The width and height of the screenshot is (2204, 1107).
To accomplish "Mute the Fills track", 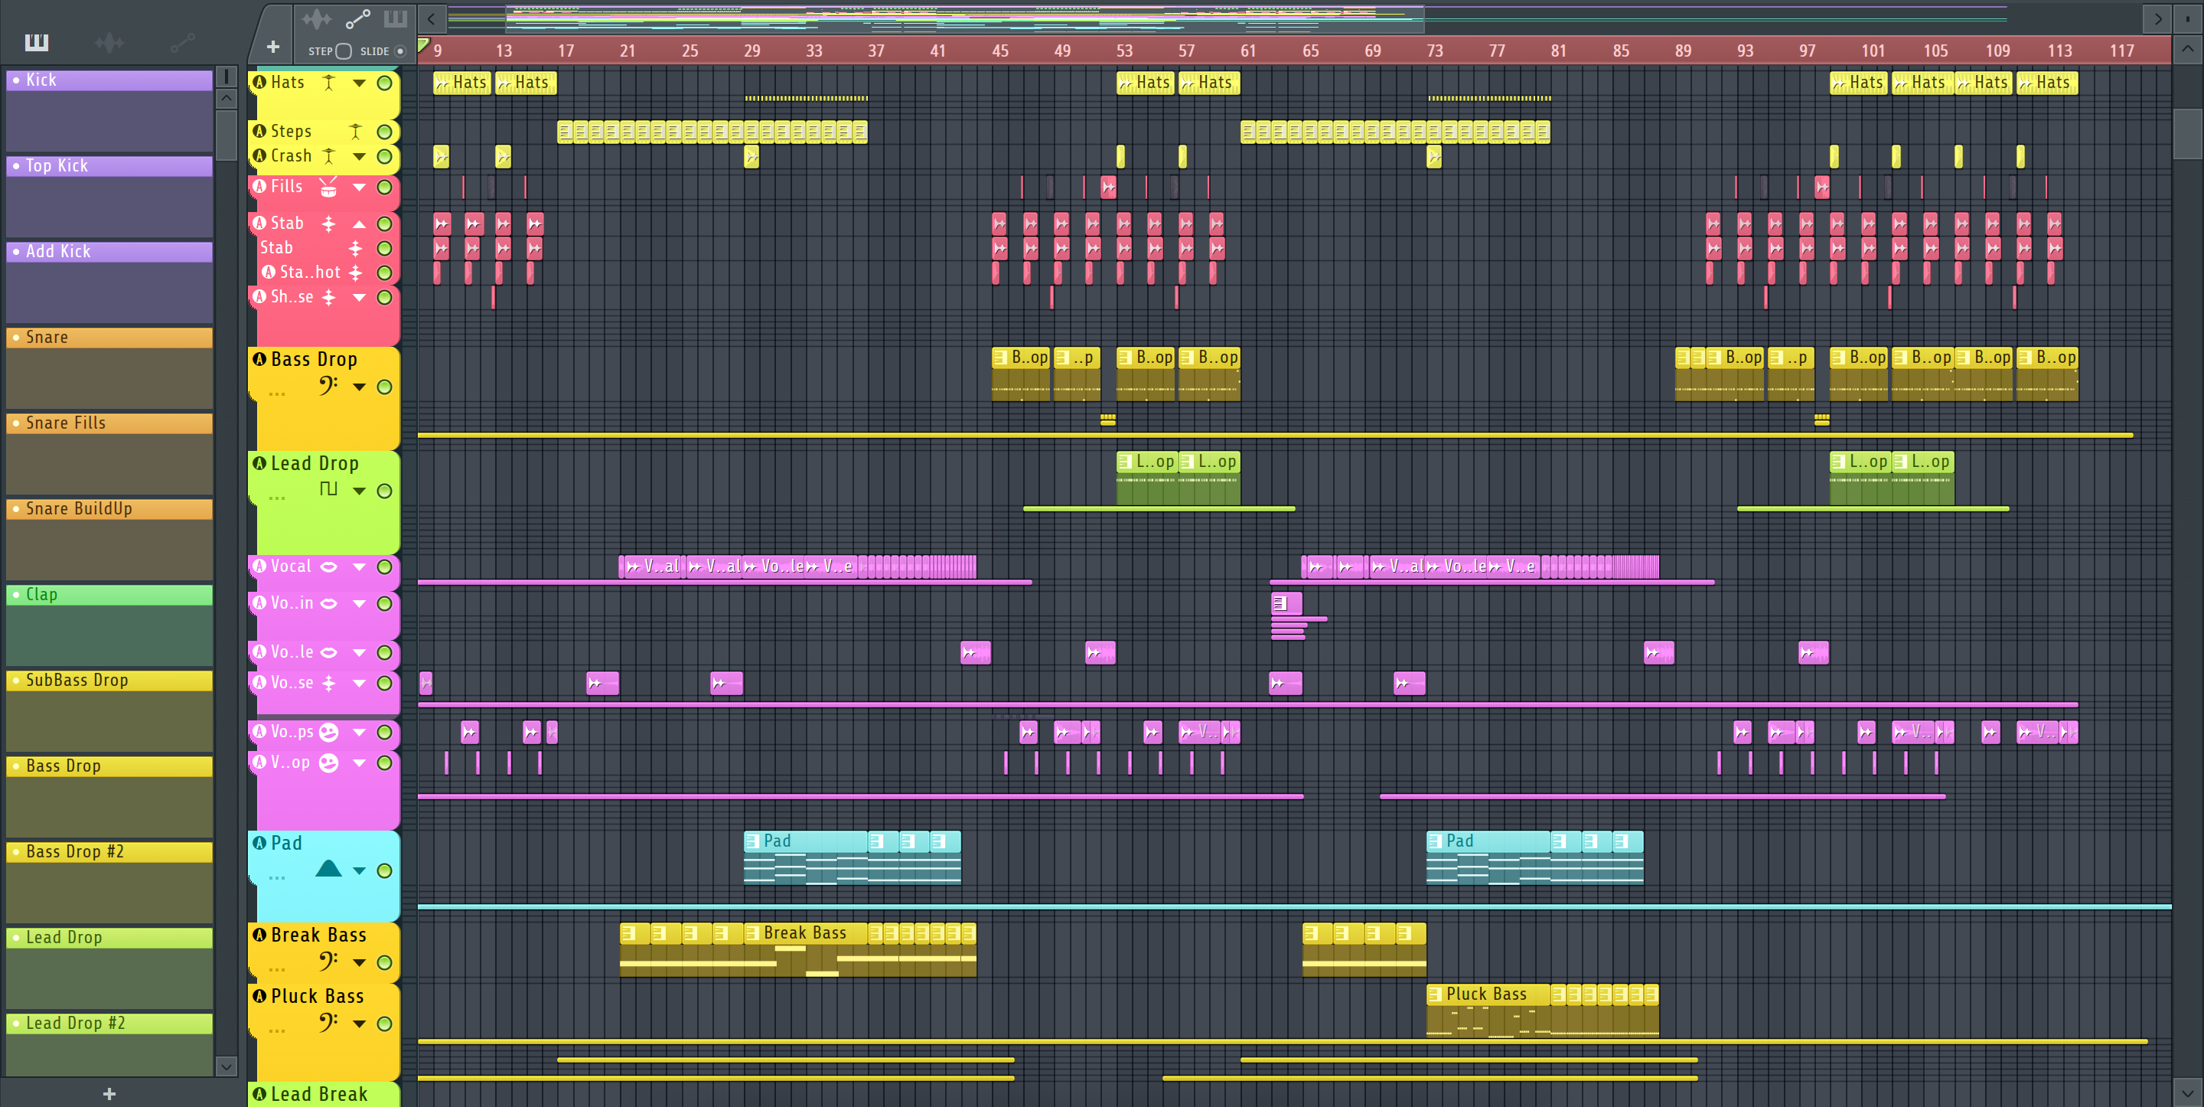I will tap(385, 187).
